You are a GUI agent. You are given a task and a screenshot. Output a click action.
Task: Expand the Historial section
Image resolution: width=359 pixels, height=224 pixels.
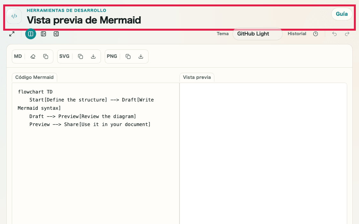pyautogui.click(x=297, y=34)
